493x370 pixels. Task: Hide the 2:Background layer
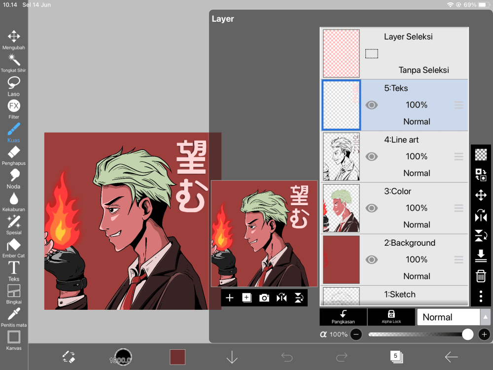(372, 260)
